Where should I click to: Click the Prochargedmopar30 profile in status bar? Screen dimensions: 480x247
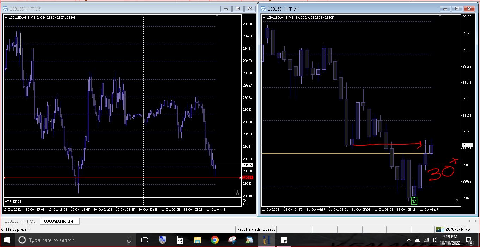coord(256,229)
